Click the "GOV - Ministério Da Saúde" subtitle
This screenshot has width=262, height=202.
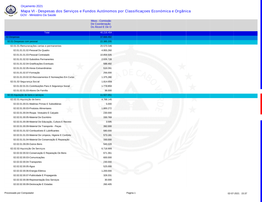point(38,15)
